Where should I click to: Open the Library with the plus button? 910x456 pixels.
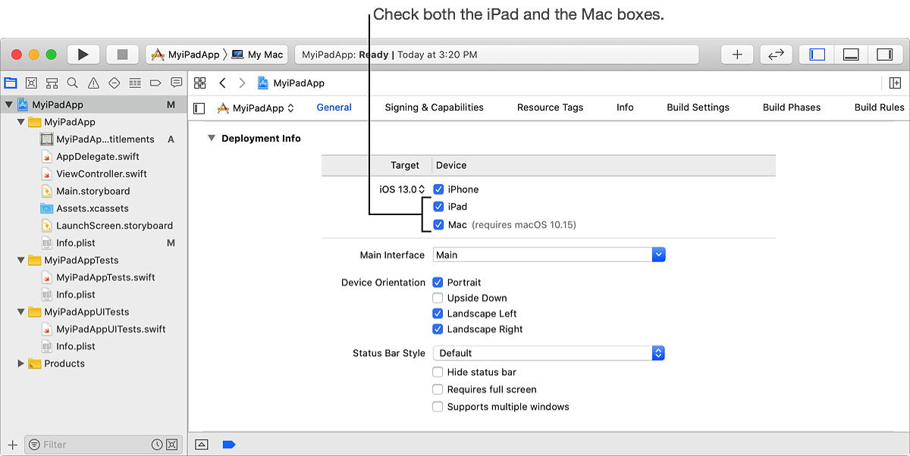(x=736, y=55)
